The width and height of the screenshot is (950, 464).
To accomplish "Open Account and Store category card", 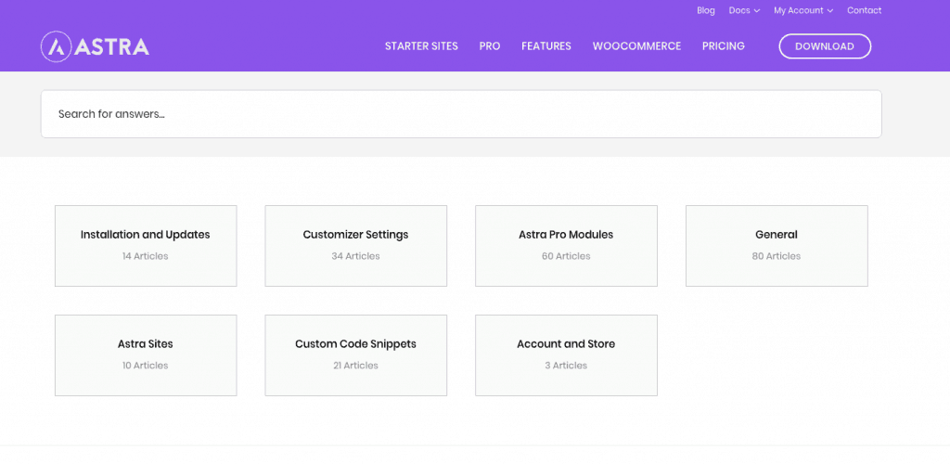I will pyautogui.click(x=566, y=355).
